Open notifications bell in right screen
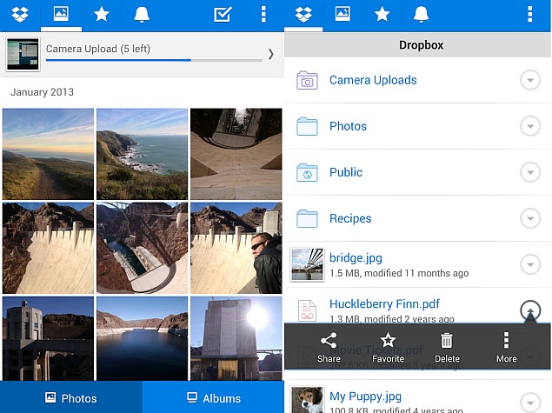The height and width of the screenshot is (413, 552). click(x=421, y=15)
